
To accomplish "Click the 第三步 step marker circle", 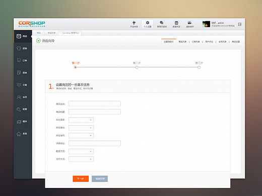I will tap(199, 67).
